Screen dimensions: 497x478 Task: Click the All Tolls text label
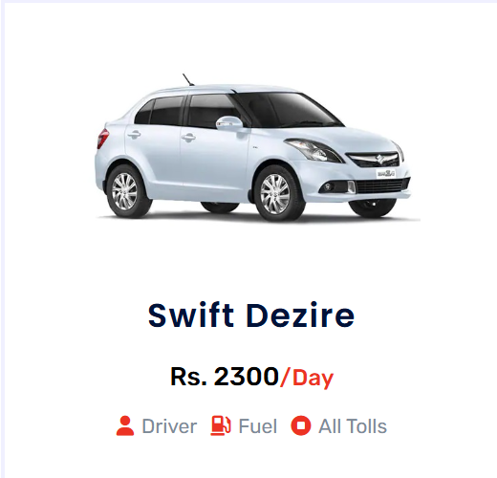pos(353,426)
